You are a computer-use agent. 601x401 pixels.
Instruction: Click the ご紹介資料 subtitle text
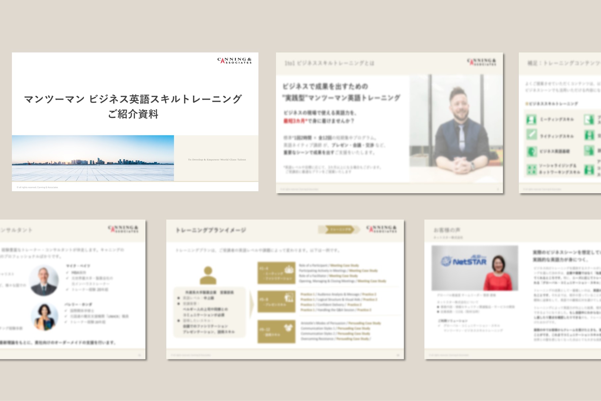click(x=133, y=114)
